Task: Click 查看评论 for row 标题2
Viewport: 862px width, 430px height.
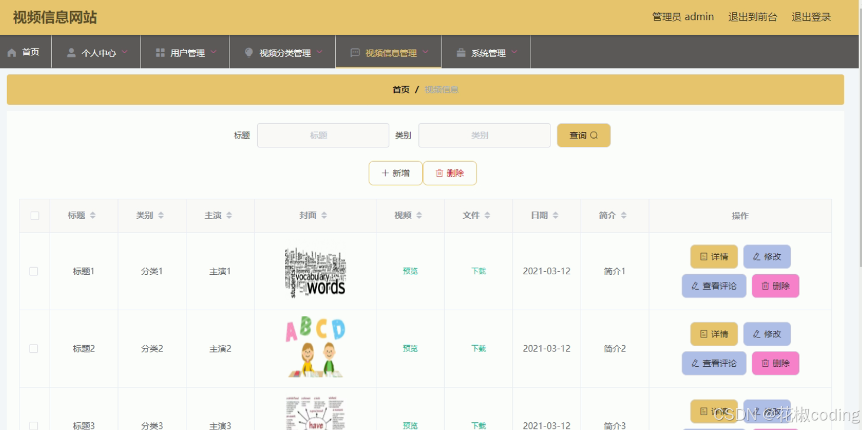Action: (x=714, y=363)
